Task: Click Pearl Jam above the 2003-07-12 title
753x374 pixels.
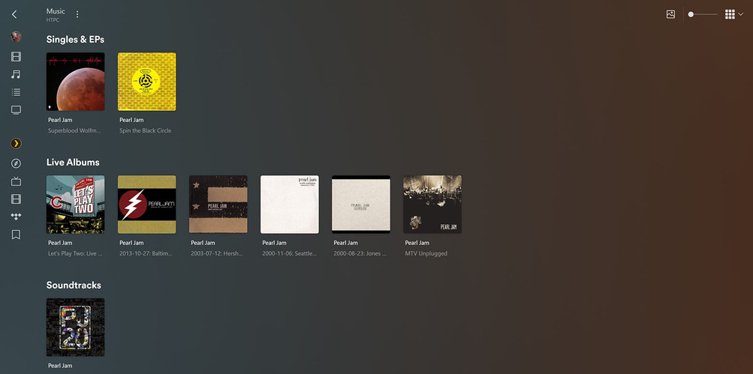Action: tap(203, 243)
